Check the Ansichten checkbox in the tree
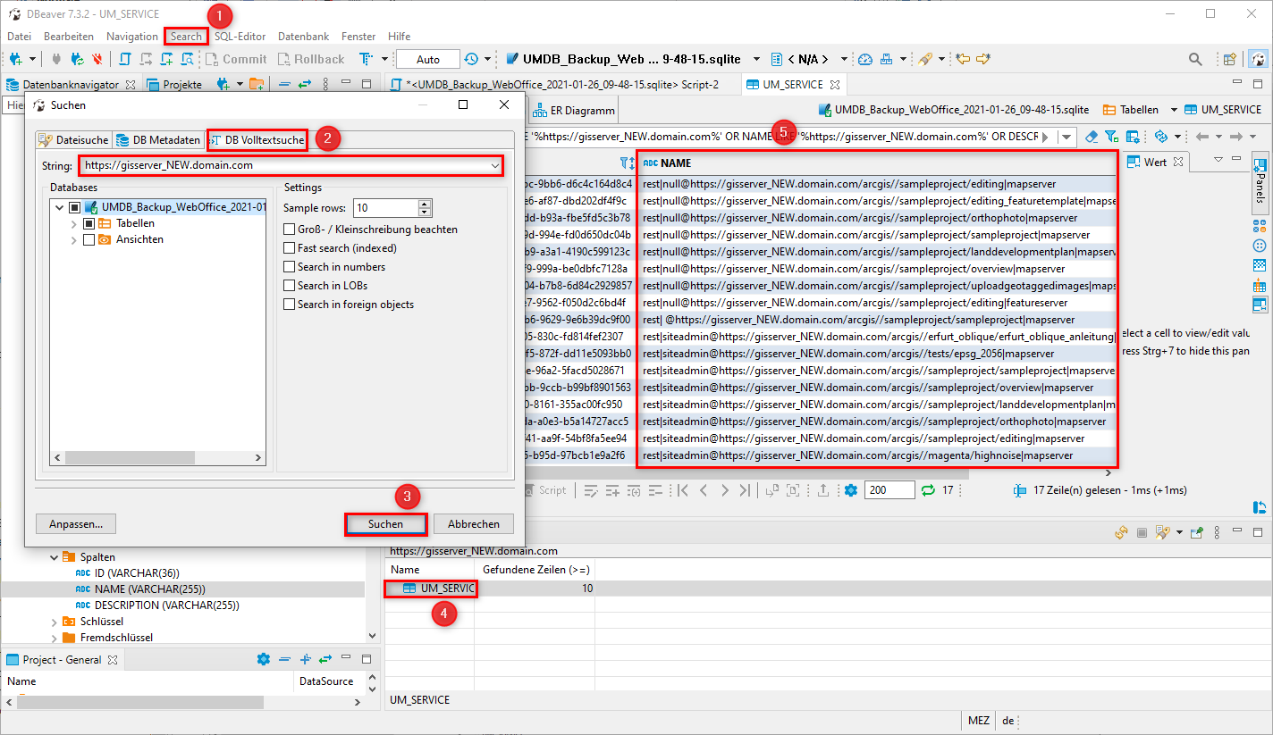This screenshot has width=1273, height=735. pyautogui.click(x=89, y=239)
